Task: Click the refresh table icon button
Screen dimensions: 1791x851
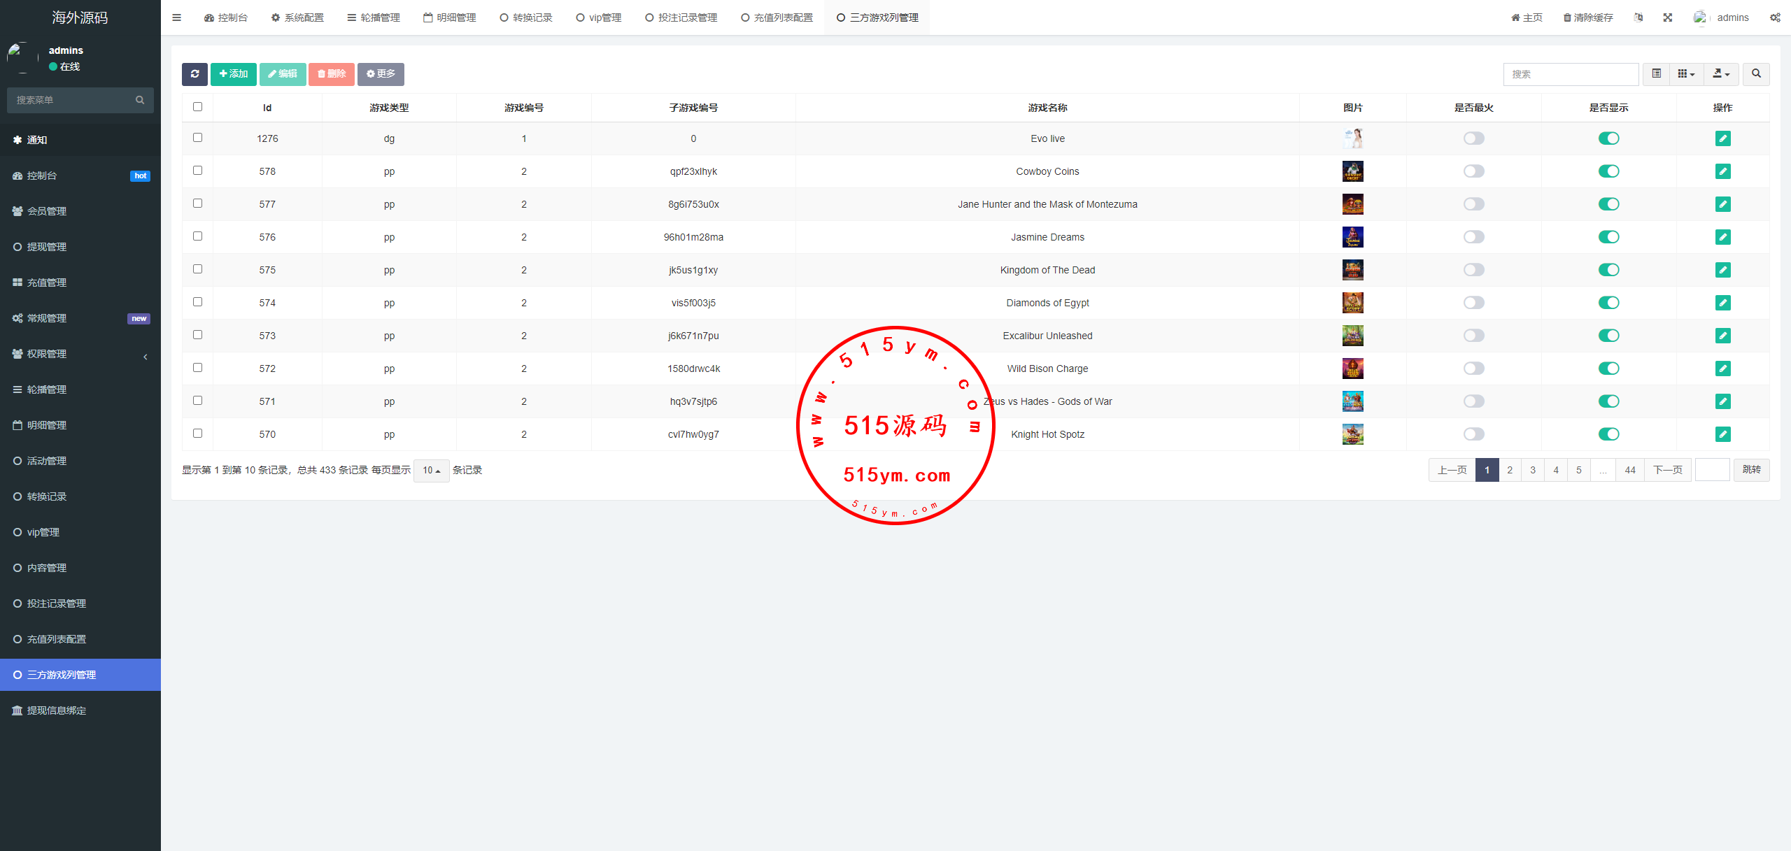Action: pyautogui.click(x=194, y=74)
